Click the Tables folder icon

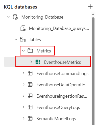tap(23, 39)
